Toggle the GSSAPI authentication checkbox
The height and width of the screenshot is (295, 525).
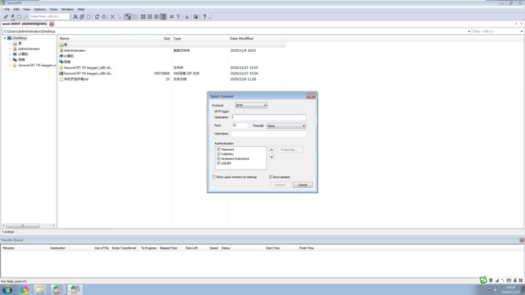point(219,163)
